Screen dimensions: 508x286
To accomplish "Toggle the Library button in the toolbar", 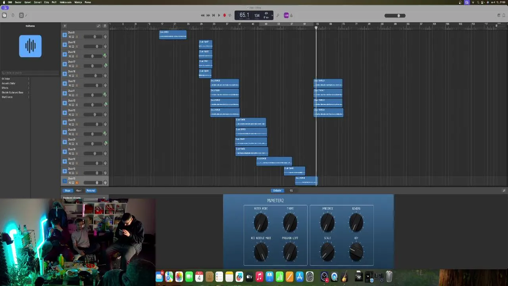I will [x=4, y=15].
